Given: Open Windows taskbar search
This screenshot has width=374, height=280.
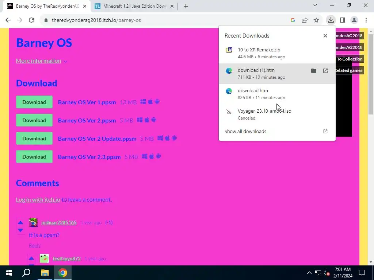Looking at the screenshot, I should pos(26,273).
